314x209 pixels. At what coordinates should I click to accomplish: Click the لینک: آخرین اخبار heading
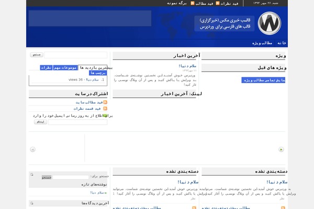182,94
